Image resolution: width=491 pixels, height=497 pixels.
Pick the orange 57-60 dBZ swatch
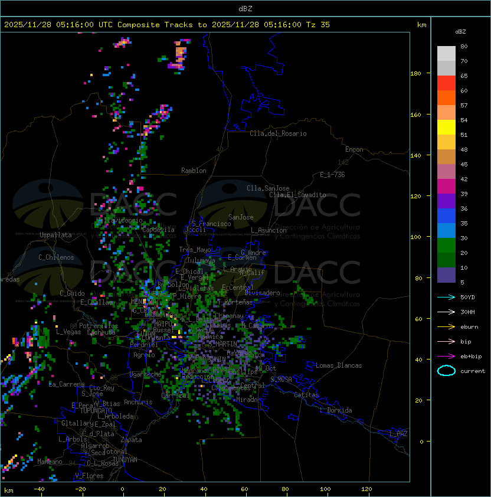(446, 98)
